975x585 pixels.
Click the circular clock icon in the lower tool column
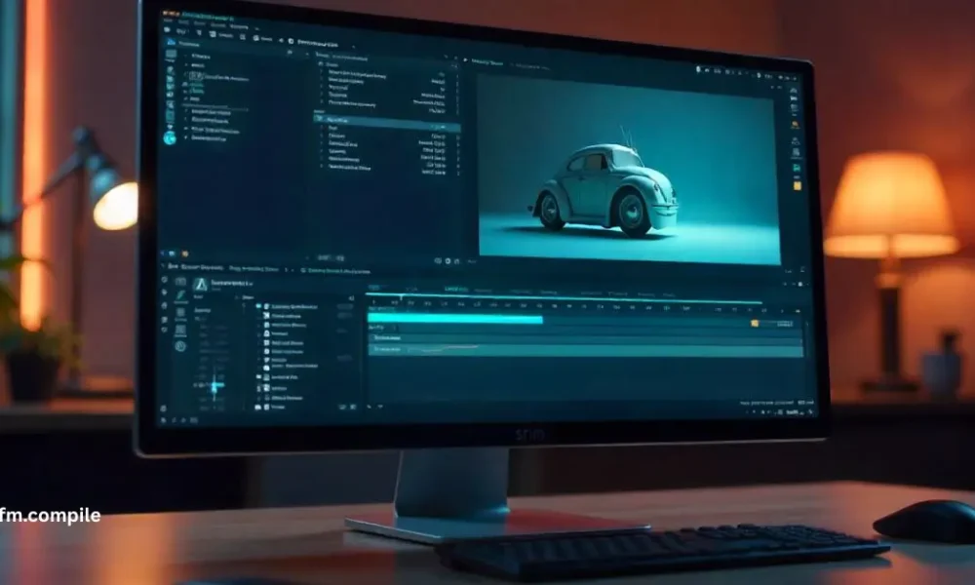tap(180, 346)
